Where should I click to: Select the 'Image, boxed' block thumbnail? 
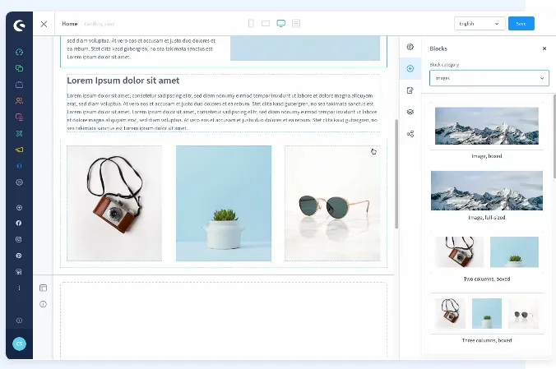tap(487, 126)
